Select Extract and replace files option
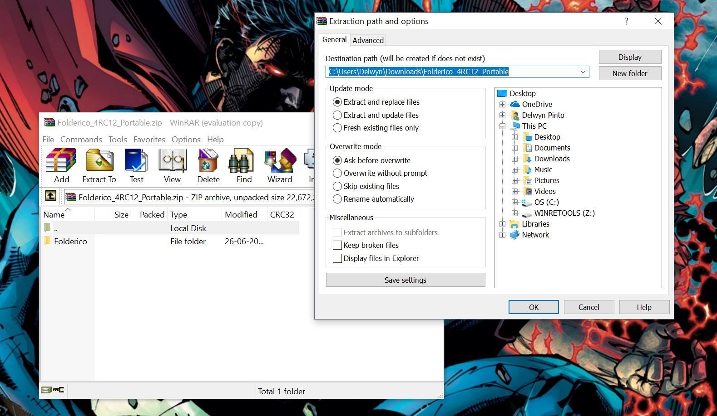This screenshot has width=717, height=416. point(337,102)
